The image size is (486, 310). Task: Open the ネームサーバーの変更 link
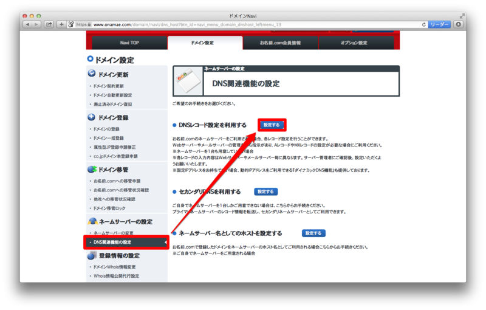pyautogui.click(x=114, y=233)
